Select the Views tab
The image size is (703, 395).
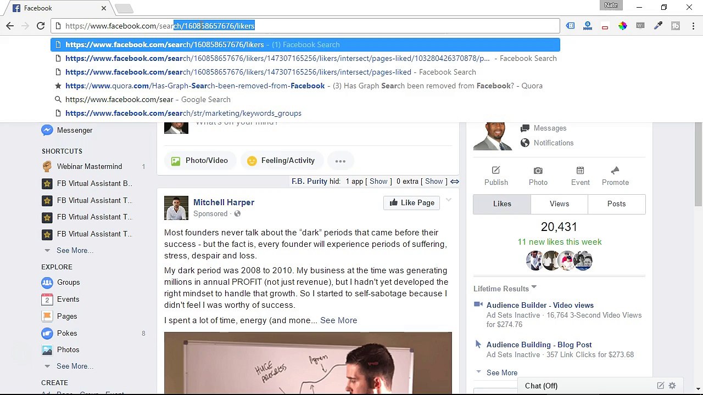pyautogui.click(x=559, y=204)
